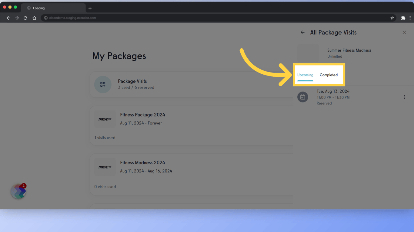This screenshot has height=232, width=414.
Task: Click the '3 used / 6 reserved' text
Action: click(x=136, y=88)
